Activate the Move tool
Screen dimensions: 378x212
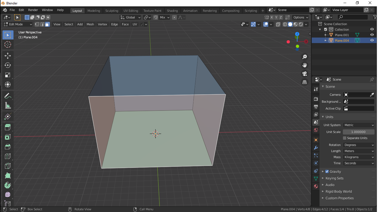(8, 56)
